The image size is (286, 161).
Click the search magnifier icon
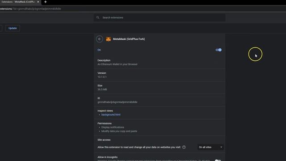pyautogui.click(x=98, y=17)
